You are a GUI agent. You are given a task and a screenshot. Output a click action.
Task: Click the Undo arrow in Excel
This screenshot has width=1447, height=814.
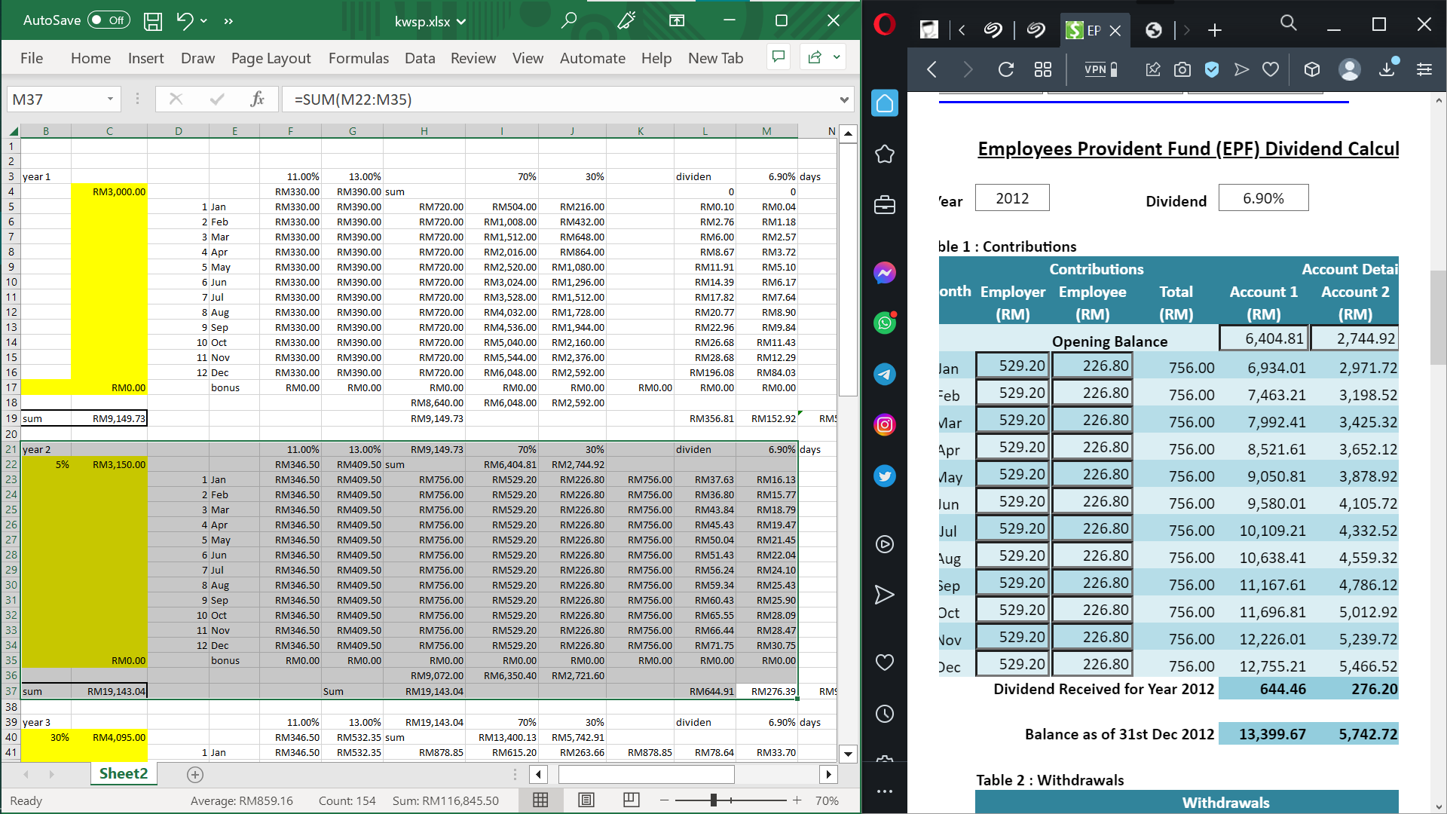pos(185,21)
